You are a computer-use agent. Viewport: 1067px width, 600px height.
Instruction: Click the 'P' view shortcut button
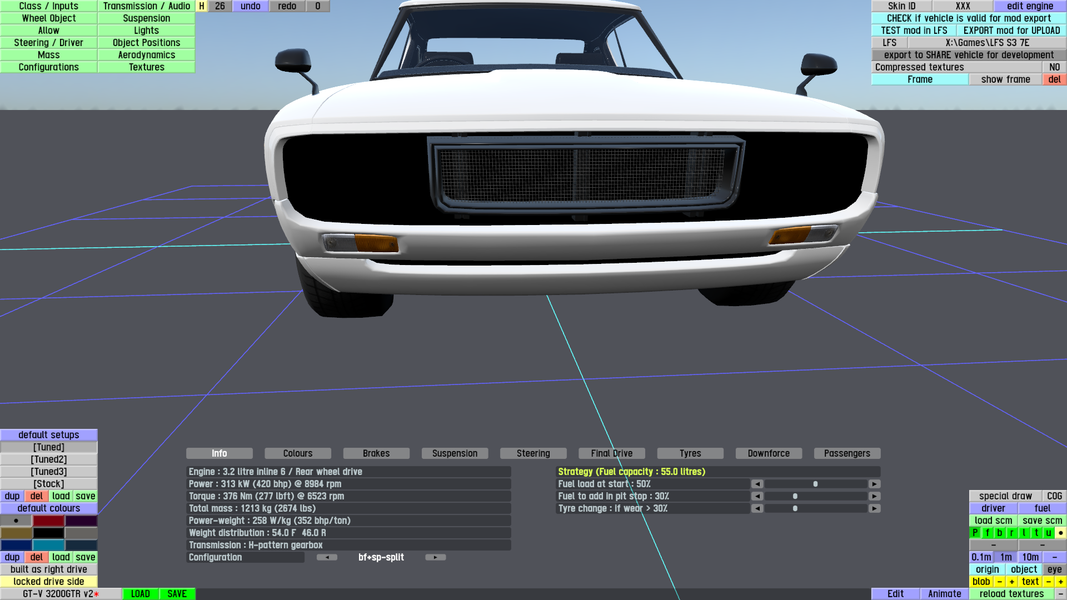pos(975,533)
